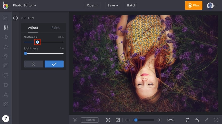Open the Overlays heart icon

click(6, 75)
